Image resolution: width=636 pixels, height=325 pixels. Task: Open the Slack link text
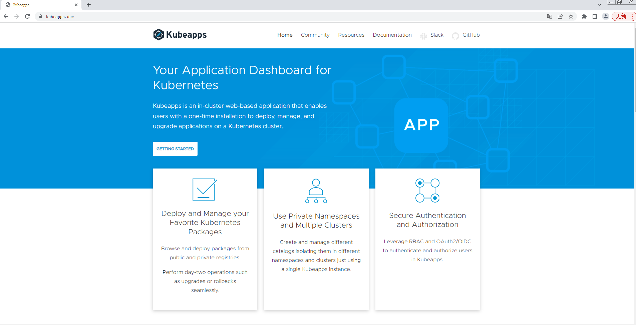[437, 35]
